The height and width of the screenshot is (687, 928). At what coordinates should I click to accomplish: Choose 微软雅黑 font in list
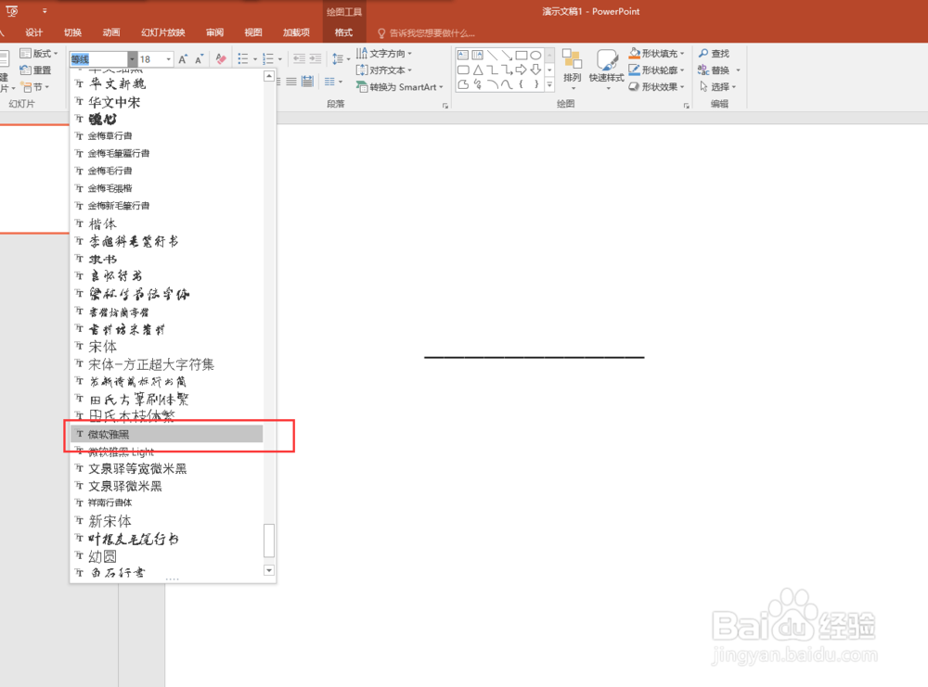click(x=166, y=434)
